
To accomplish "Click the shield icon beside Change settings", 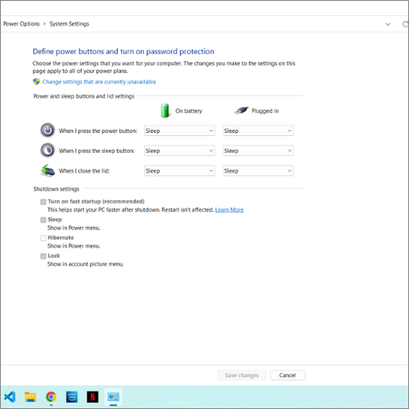I will (37, 81).
